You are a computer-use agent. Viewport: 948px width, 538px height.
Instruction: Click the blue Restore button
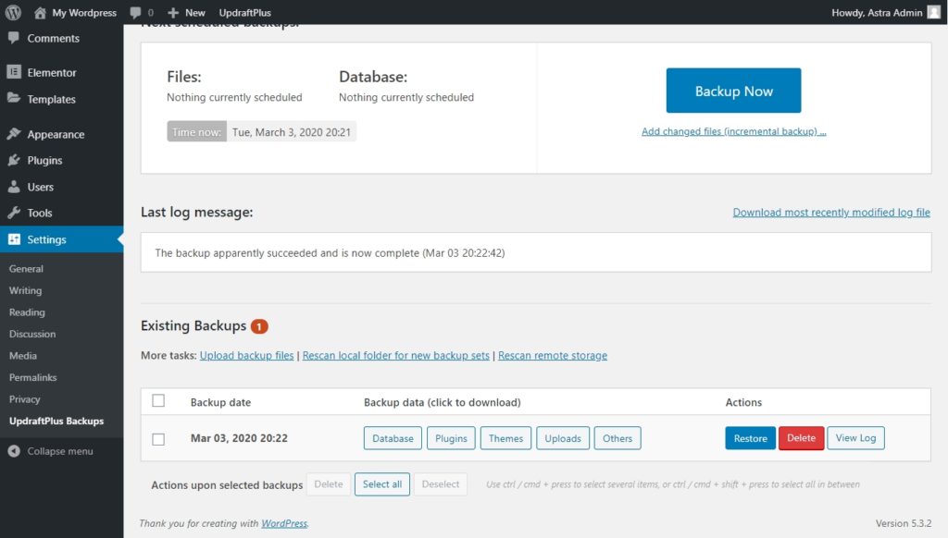(x=750, y=438)
